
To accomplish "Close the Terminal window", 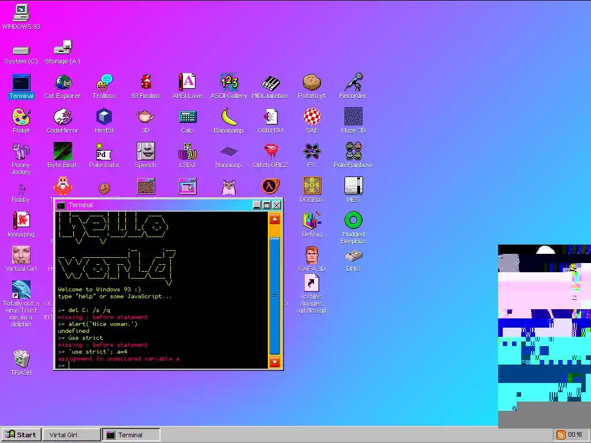I will (277, 205).
